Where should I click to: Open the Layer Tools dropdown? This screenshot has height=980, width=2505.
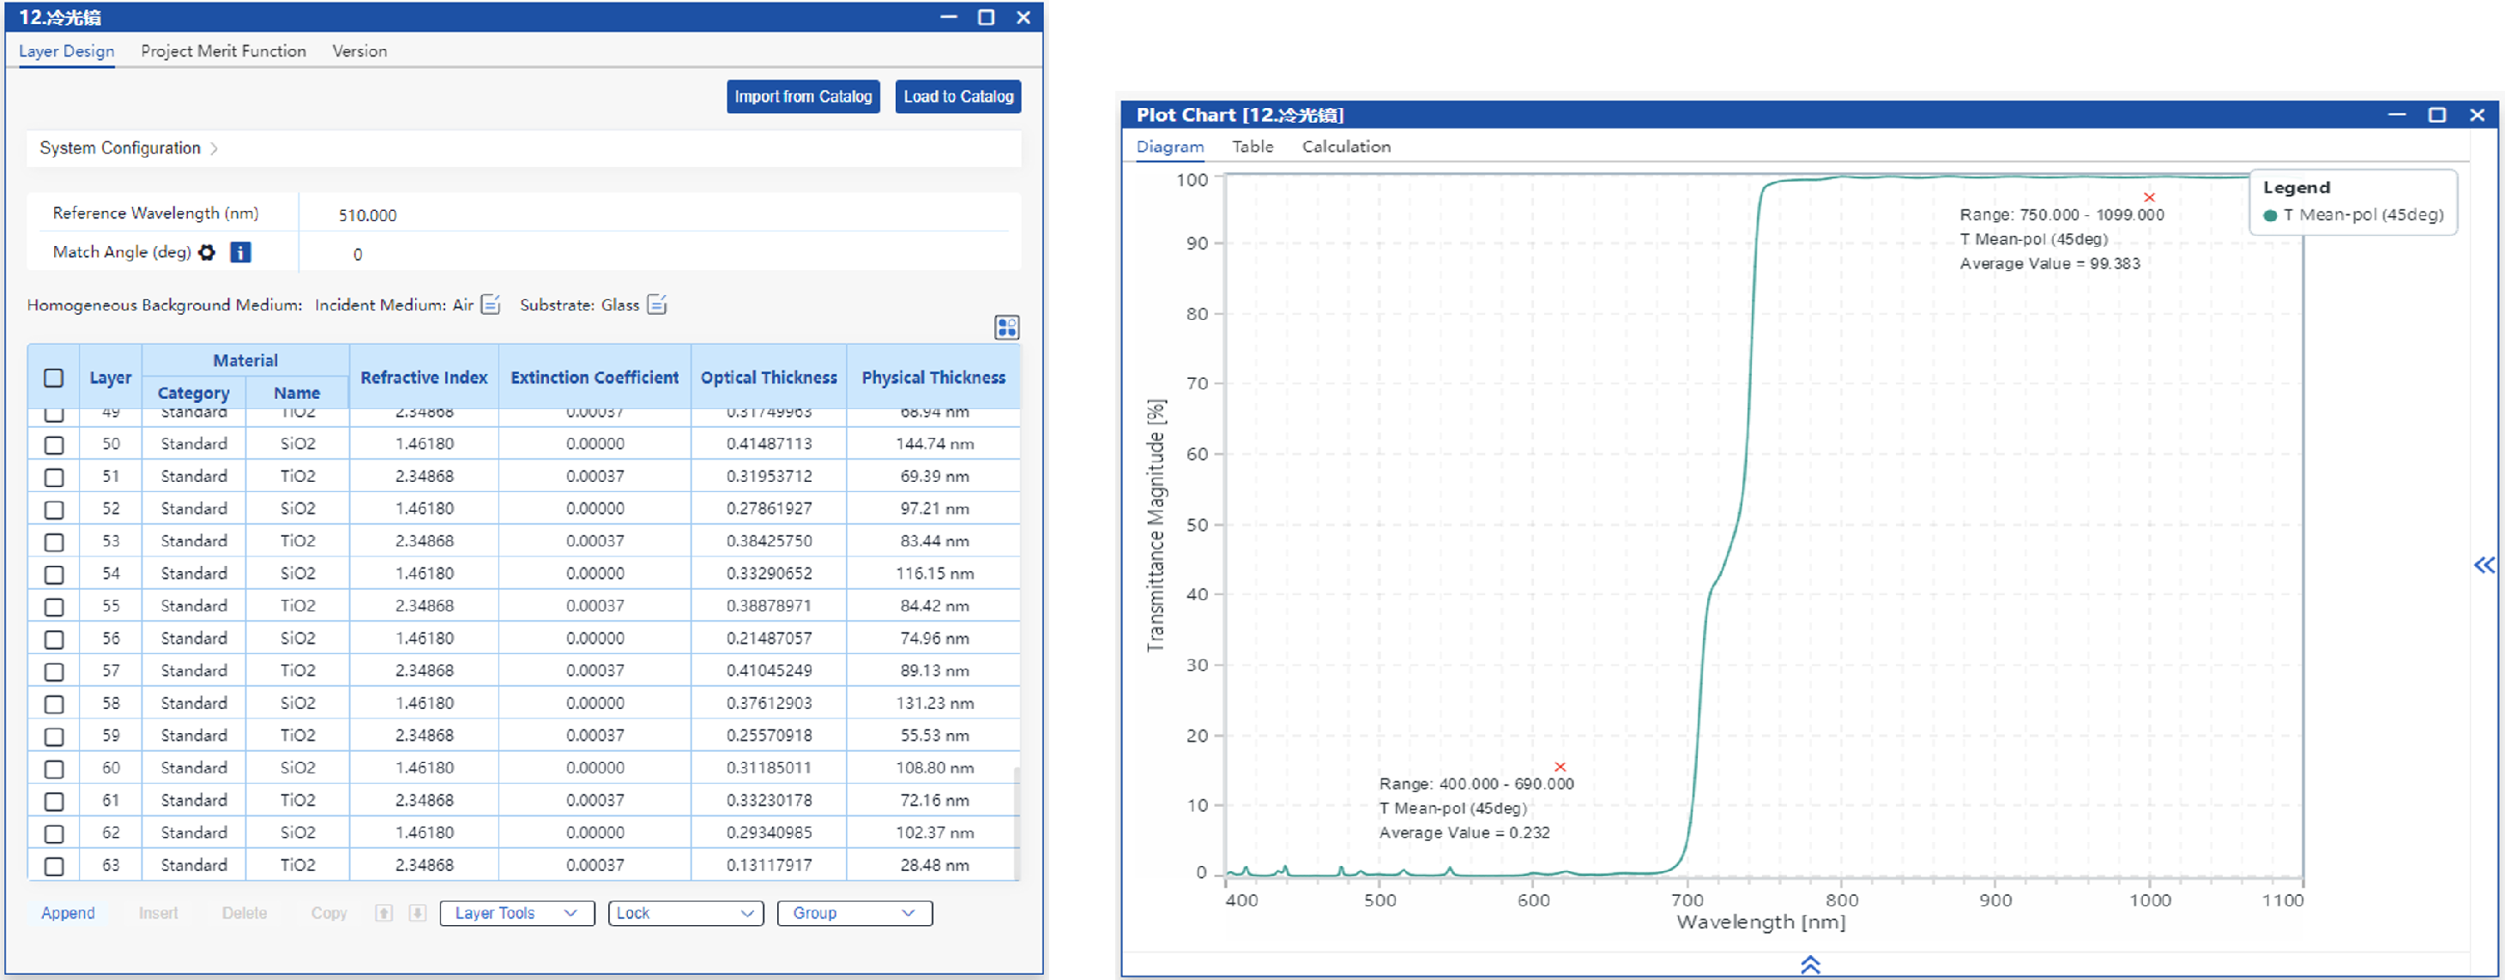pyautogui.click(x=516, y=913)
